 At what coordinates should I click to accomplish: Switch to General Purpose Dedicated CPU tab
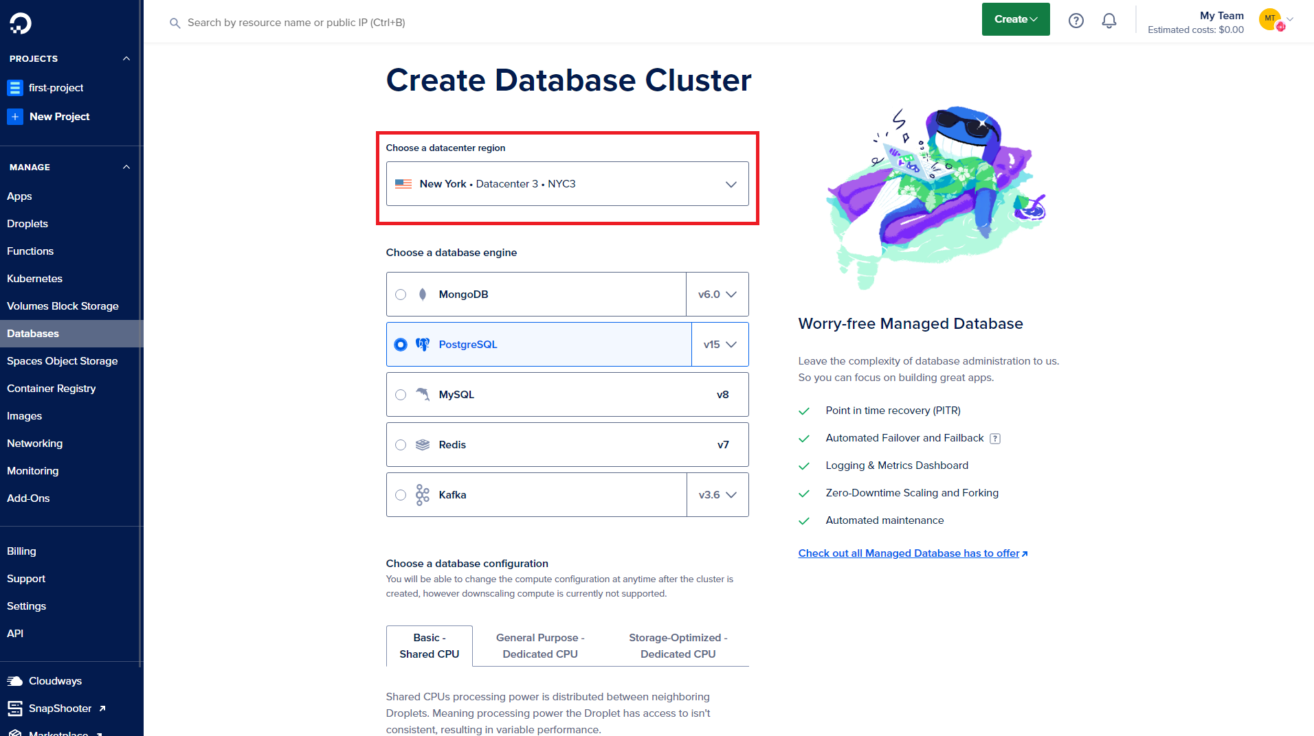tap(540, 646)
